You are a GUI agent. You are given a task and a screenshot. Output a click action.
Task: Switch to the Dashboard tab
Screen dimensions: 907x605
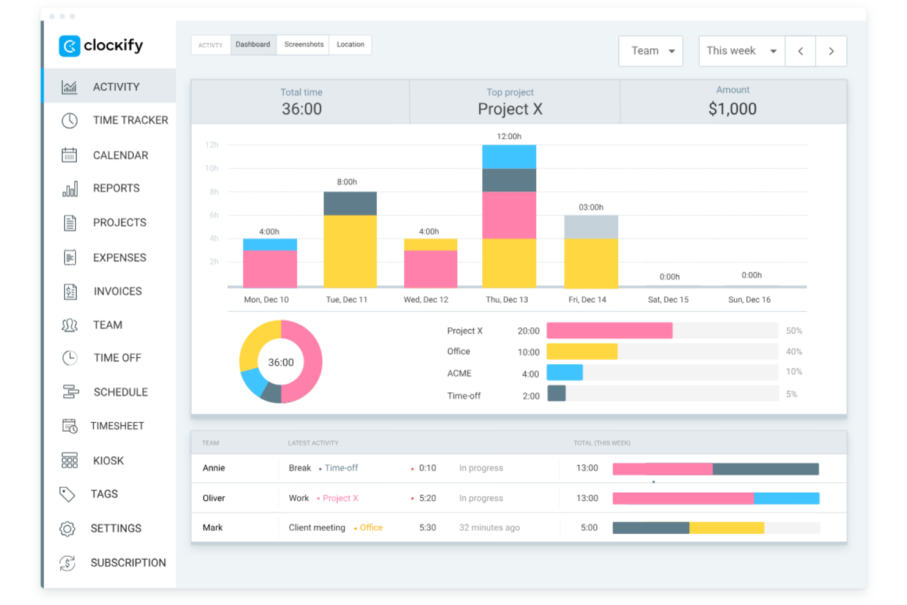click(253, 45)
